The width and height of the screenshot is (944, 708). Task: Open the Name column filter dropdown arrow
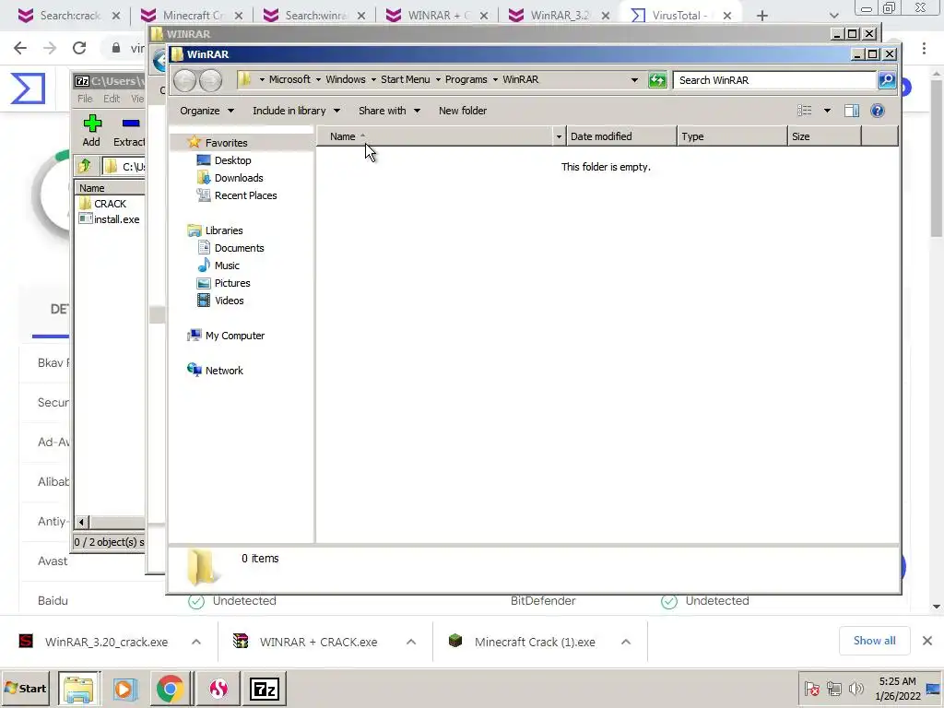coord(559,136)
